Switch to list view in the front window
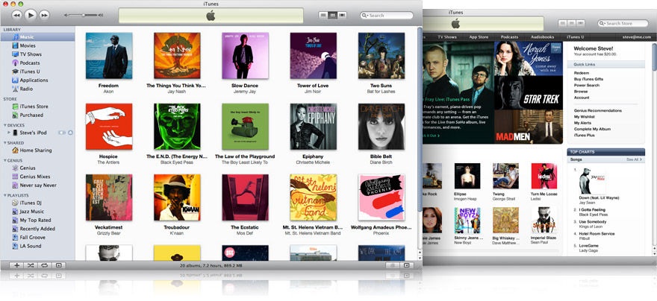The image size is (657, 301). pyautogui.click(x=323, y=15)
